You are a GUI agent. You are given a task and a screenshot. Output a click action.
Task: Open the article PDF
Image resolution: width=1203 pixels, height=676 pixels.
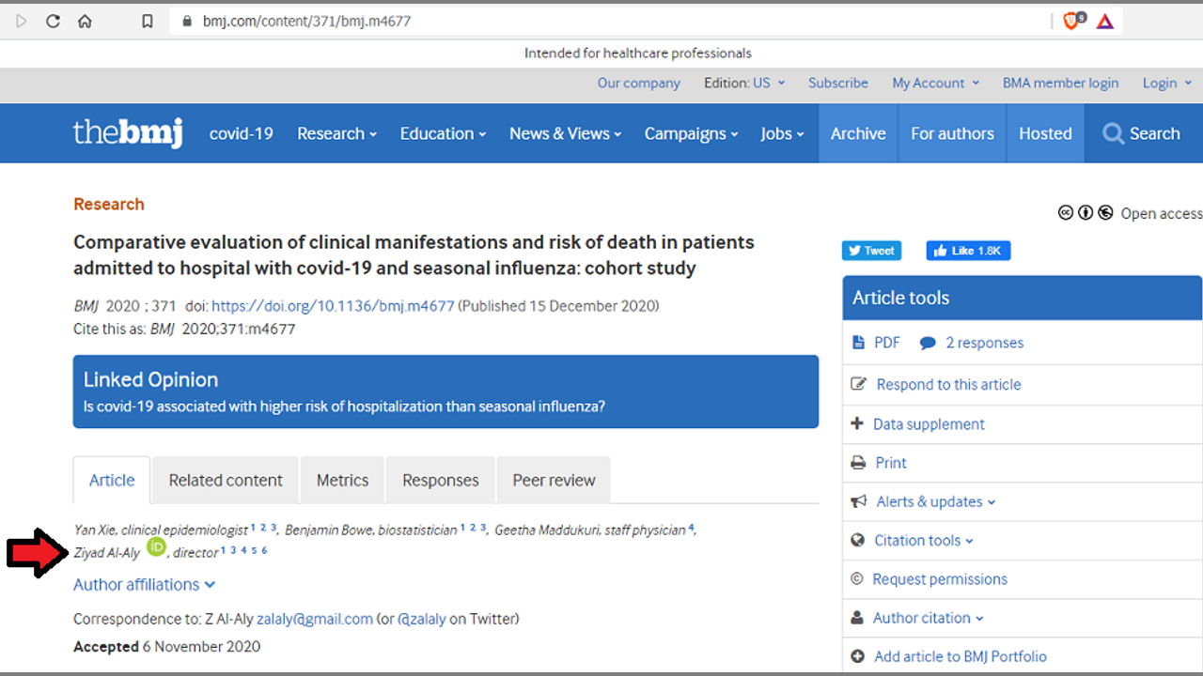(x=885, y=343)
